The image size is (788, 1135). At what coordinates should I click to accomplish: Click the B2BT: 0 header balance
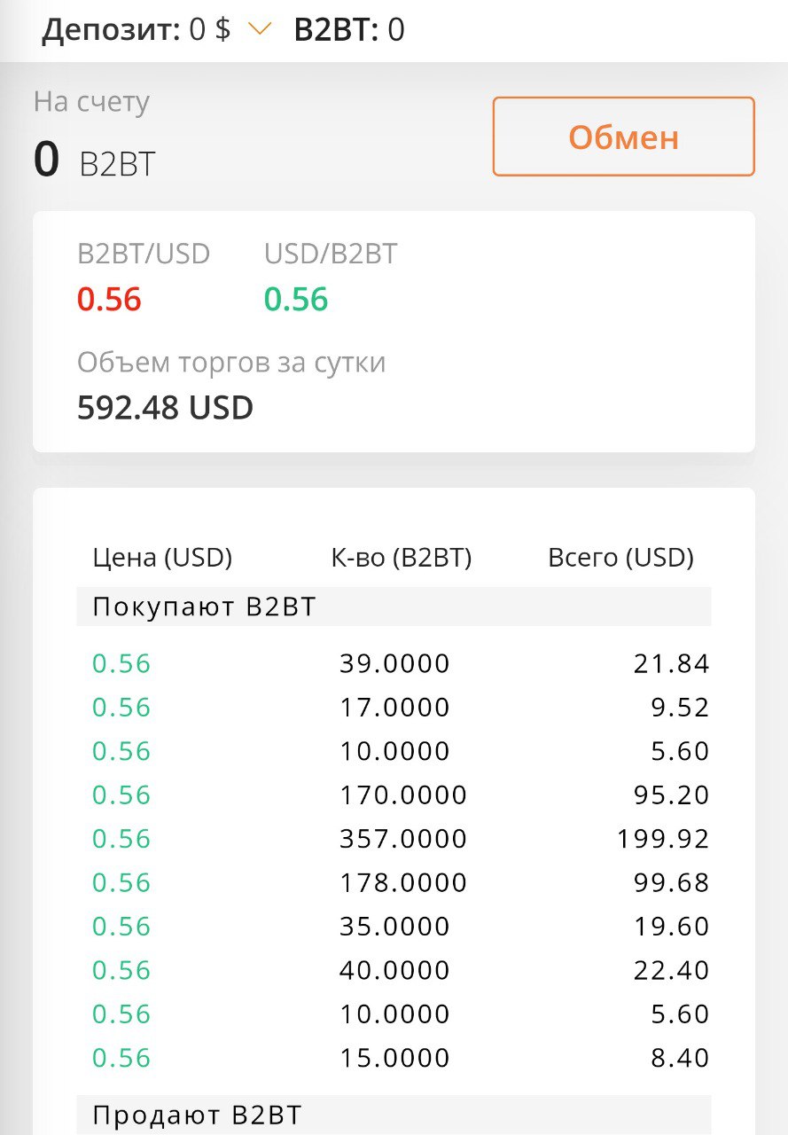349,29
